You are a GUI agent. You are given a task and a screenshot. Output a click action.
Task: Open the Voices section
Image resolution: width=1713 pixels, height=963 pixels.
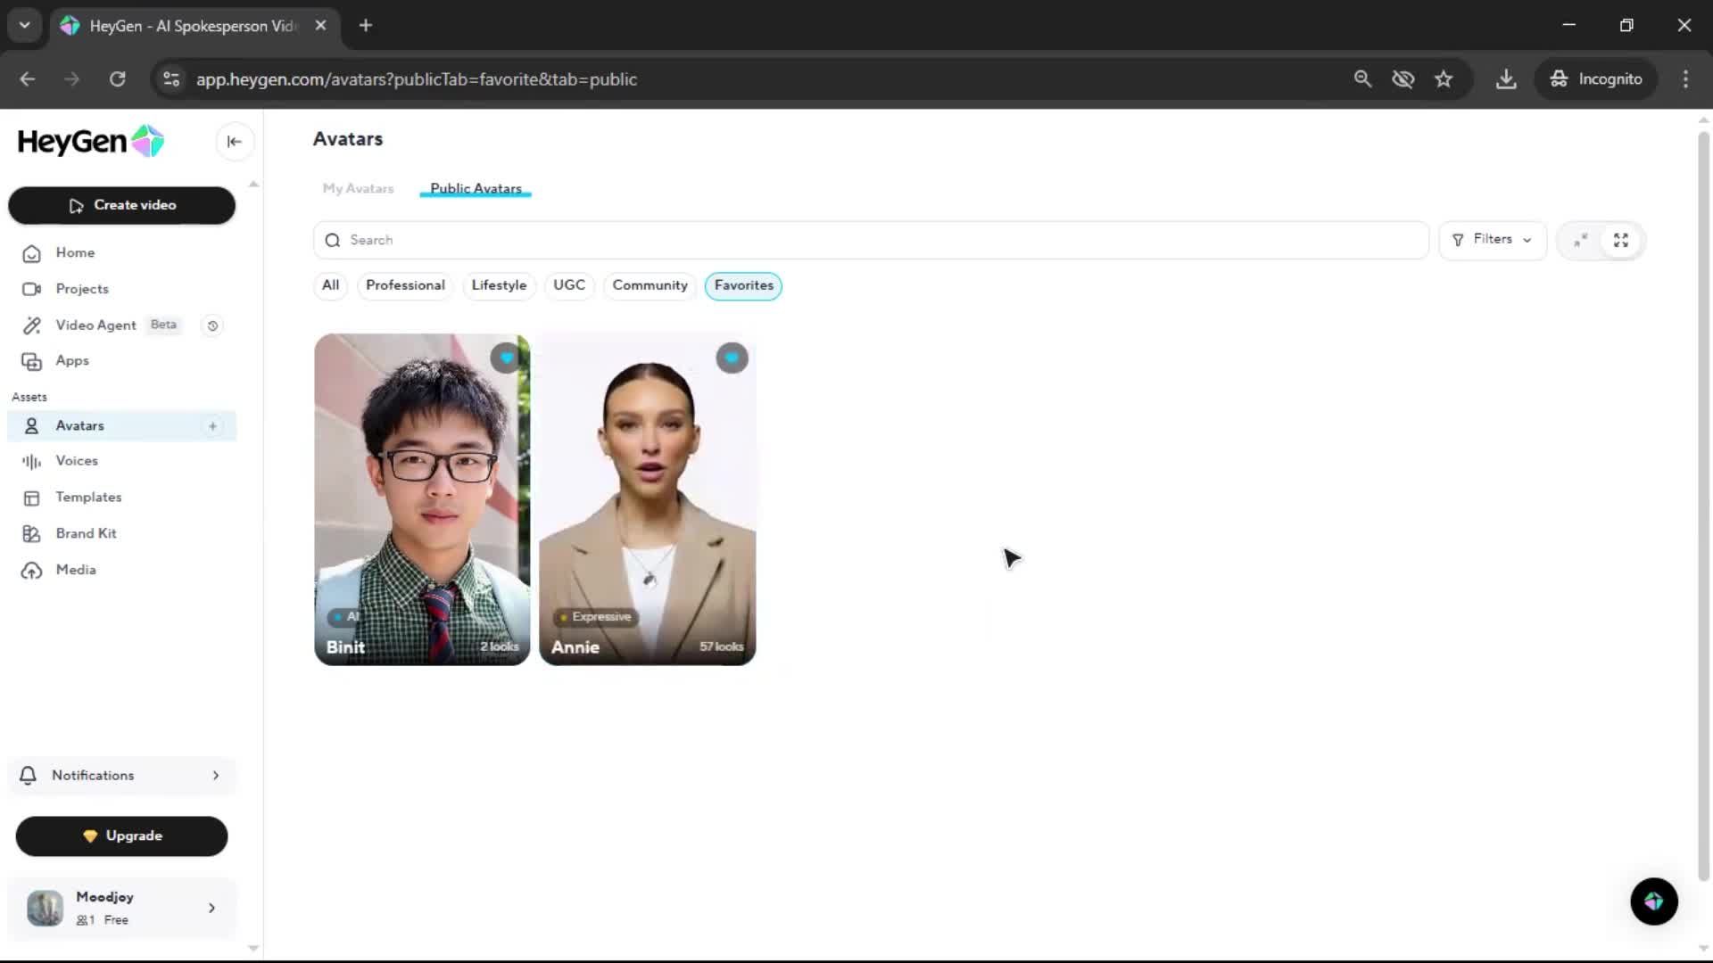click(x=77, y=461)
